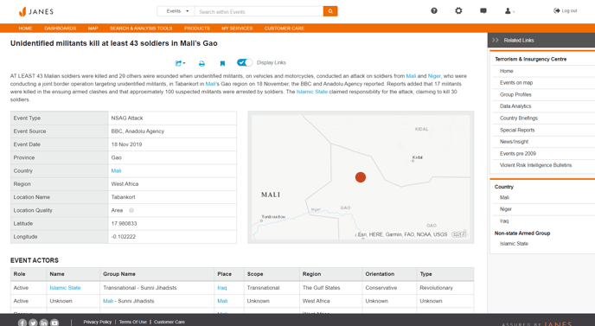Click the '18 Nov 2019' event date value
Screen dimensions: 595x326
coord(126,144)
